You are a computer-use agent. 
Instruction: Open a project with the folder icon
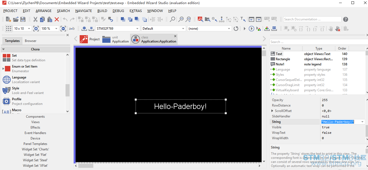click(16, 19)
